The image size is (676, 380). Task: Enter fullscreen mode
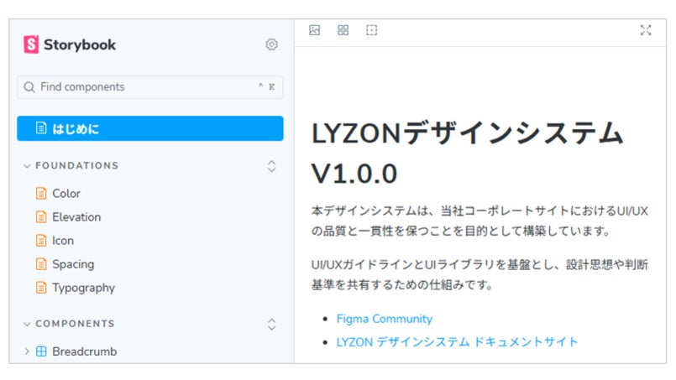coord(646,30)
